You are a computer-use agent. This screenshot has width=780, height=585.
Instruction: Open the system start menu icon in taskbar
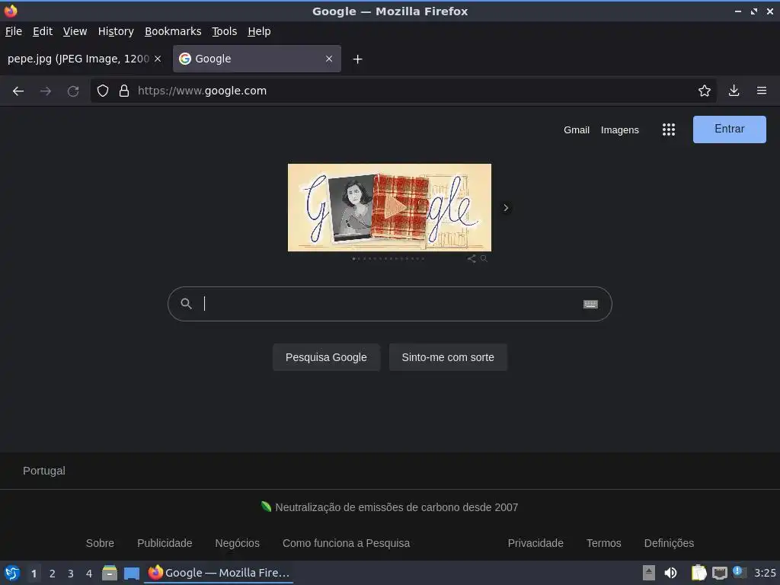tap(11, 573)
